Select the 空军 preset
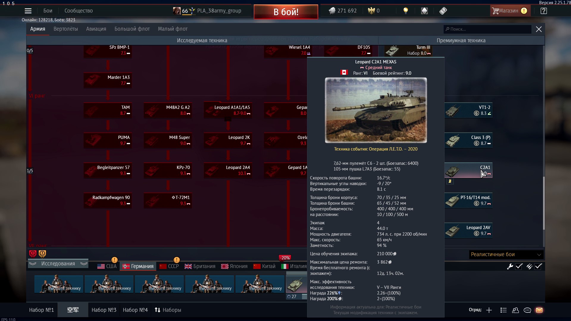 73,310
